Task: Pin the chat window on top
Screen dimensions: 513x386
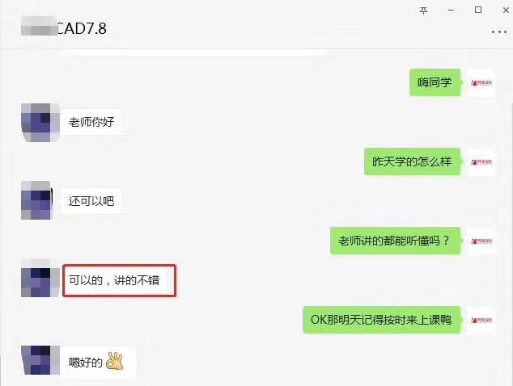Action: 423,10
